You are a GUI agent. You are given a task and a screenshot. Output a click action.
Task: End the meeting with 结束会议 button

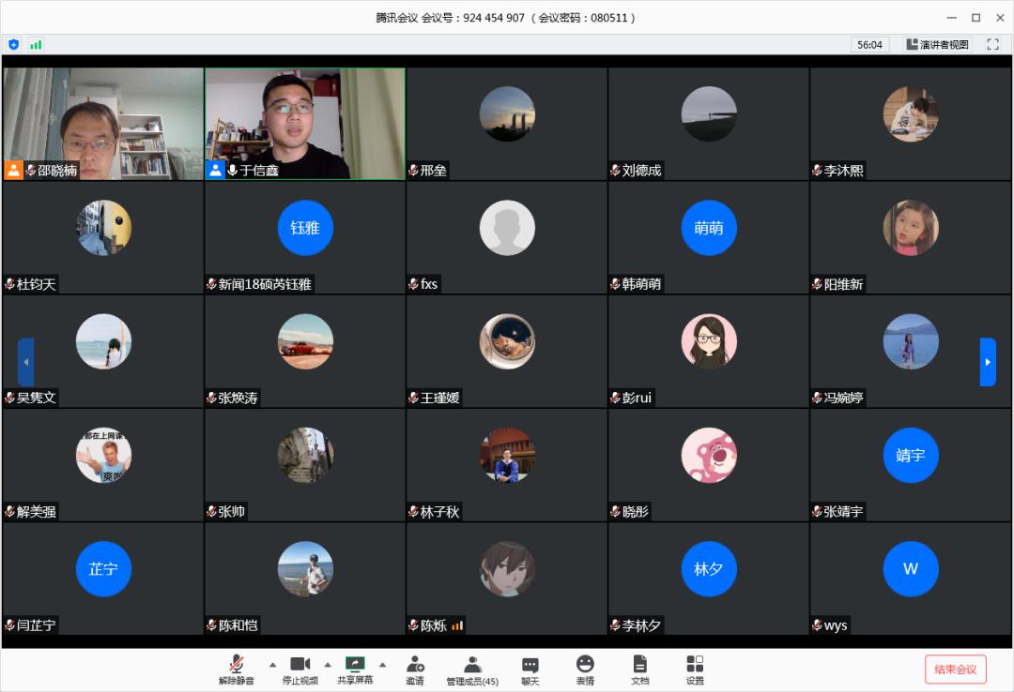click(x=956, y=669)
